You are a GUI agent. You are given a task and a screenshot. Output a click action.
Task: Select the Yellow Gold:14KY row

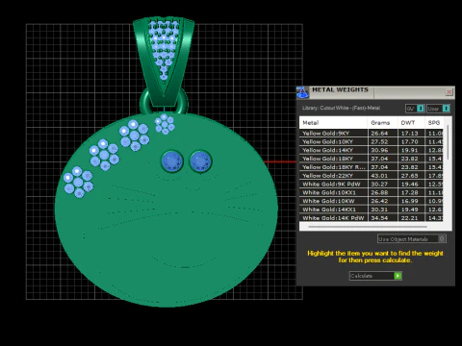point(372,150)
